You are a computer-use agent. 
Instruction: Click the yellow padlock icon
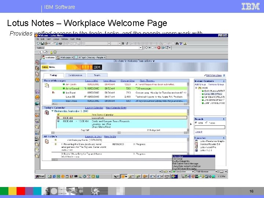pyautogui.click(x=51, y=52)
